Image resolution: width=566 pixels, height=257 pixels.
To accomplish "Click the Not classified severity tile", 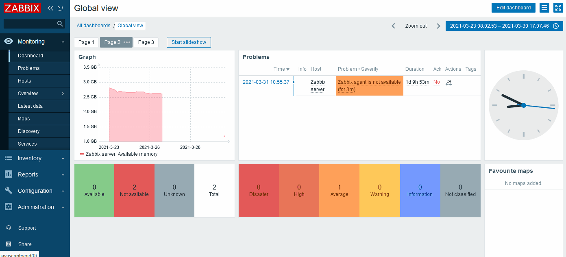I will tap(460, 191).
